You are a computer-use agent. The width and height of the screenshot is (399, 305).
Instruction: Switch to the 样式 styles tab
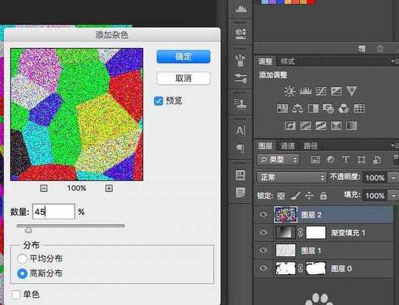coord(287,61)
